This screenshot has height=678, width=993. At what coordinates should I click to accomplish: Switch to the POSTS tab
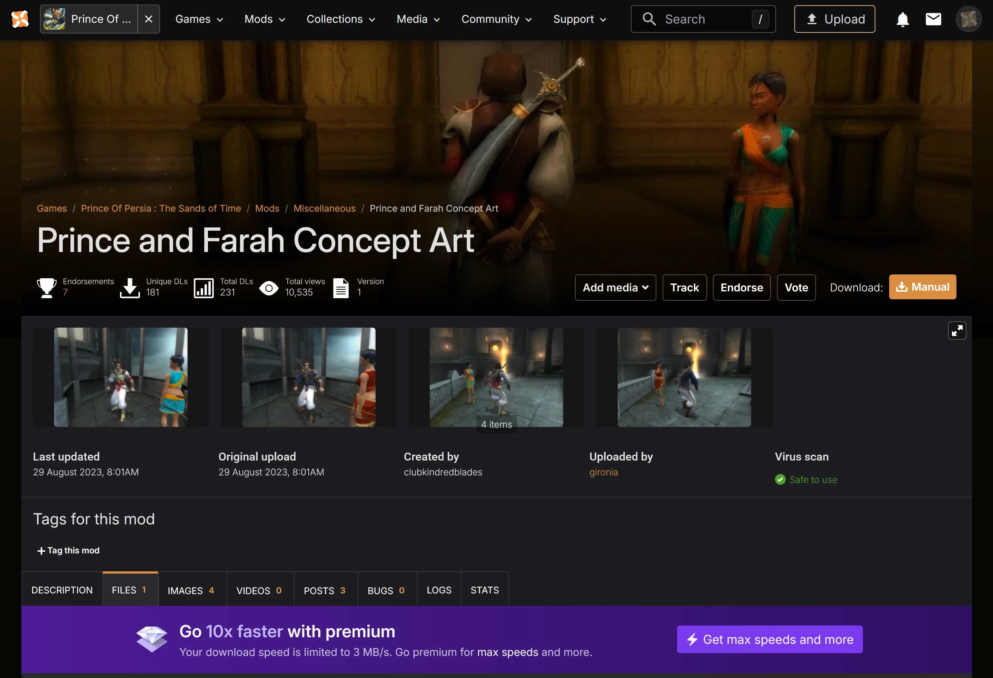click(326, 590)
